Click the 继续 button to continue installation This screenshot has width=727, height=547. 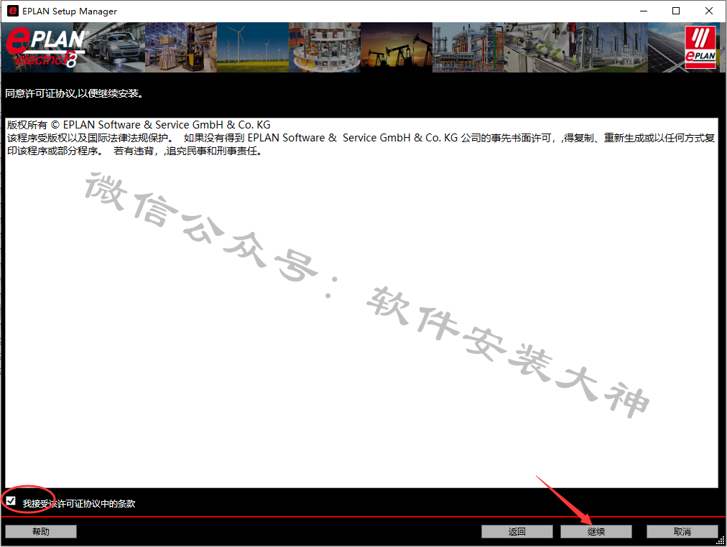[x=596, y=532]
